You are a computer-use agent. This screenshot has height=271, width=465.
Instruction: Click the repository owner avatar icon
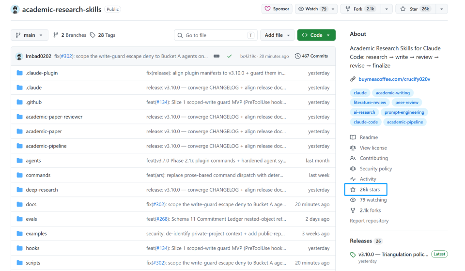[15, 9]
